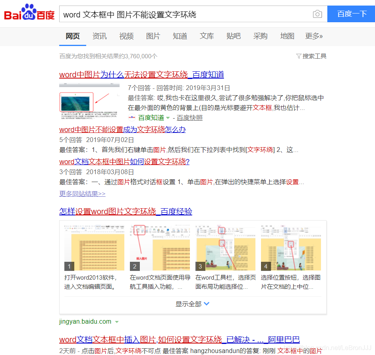The height and width of the screenshot is (355, 375).
Task: Click the Baidu logo
Action: [29, 12]
